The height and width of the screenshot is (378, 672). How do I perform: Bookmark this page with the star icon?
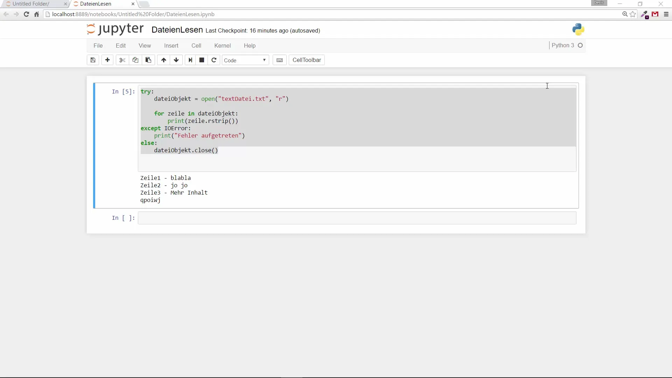coord(633,14)
